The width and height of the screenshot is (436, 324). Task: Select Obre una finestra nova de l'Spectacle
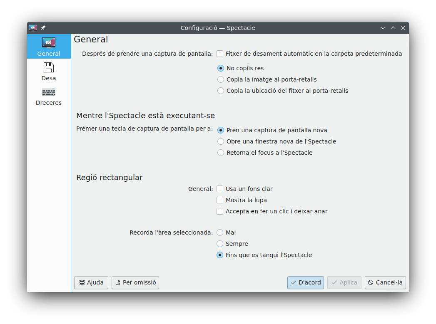click(x=221, y=141)
